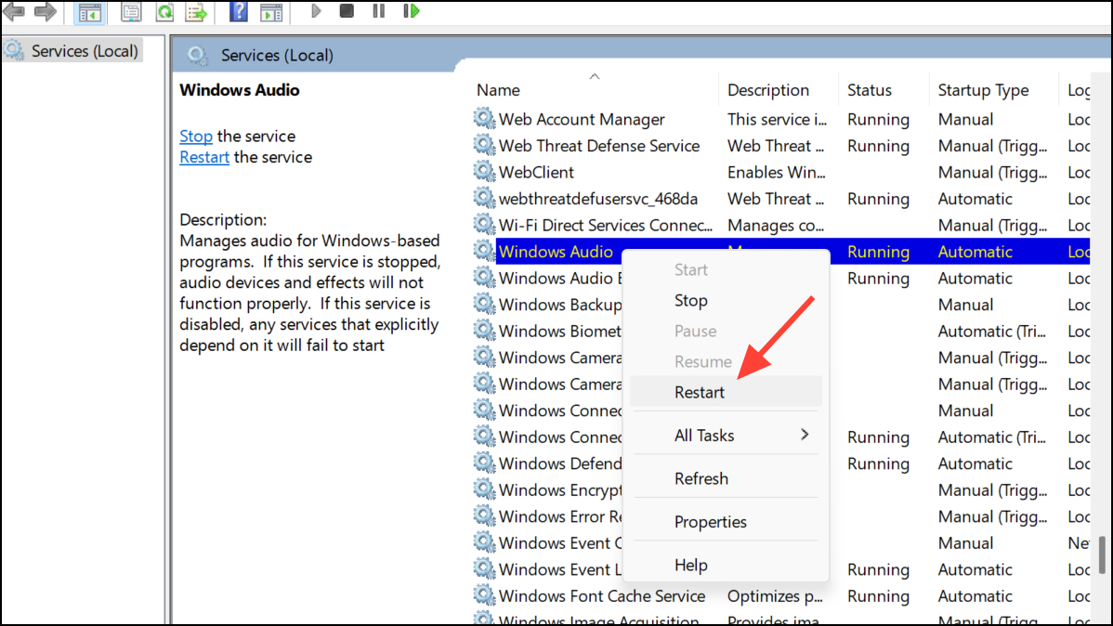Screen dimensions: 1113x626
Task: Click the Stop Service square icon
Action: 347,10
